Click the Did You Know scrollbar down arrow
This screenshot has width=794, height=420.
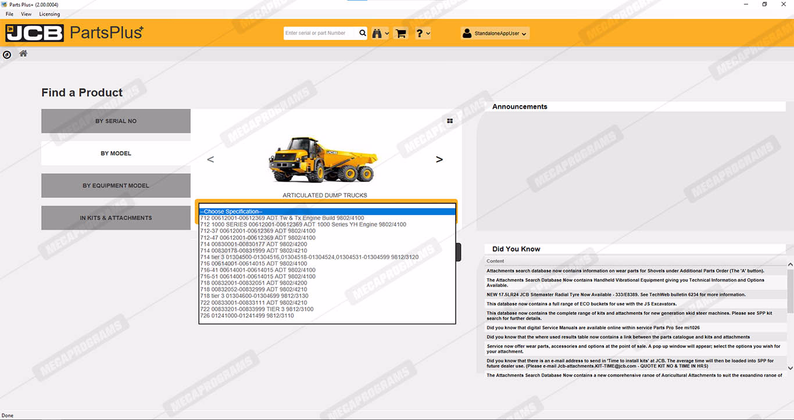point(790,368)
